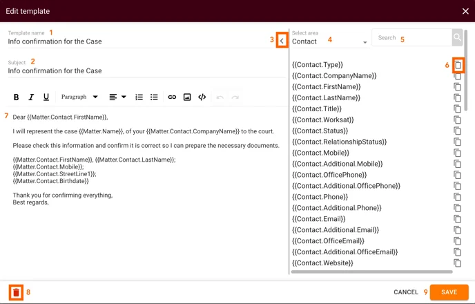Click the {{Contact.Website}} placeholder text
The width and height of the screenshot is (475, 304).
(x=322, y=263)
